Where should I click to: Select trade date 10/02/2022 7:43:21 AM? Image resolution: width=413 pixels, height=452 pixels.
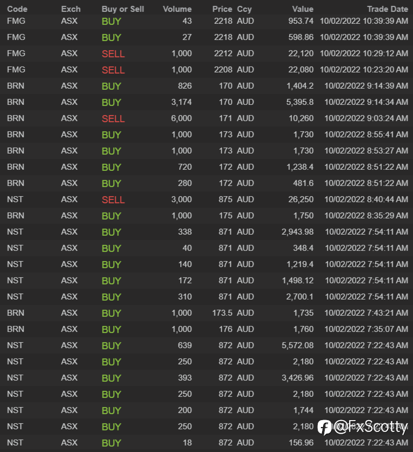[366, 313]
